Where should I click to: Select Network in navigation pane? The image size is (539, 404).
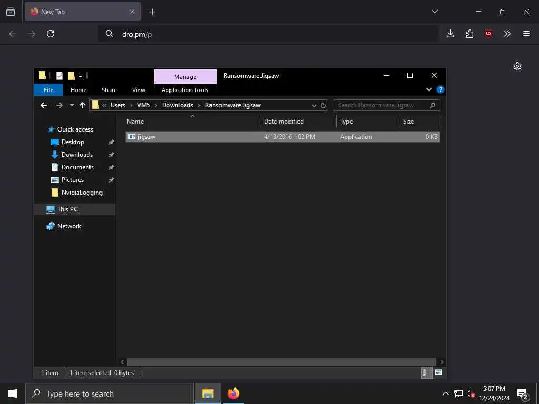coord(69,226)
